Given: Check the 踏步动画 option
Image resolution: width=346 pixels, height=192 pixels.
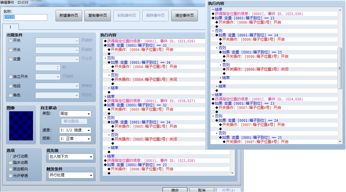Looking at the screenshot, I should [x=11, y=163].
